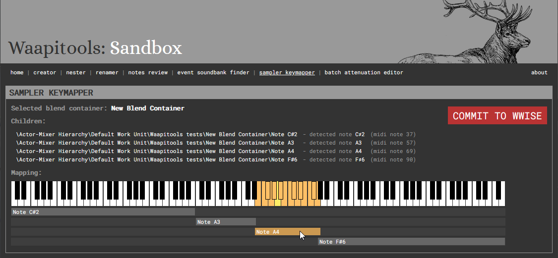
Task: Click the yellow root key on piano
Action: (278, 203)
